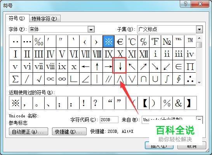Select the Roman numeral Ⅰ symbol
This screenshot has width=212, height=155.
pyautogui.click(x=15, y=54)
